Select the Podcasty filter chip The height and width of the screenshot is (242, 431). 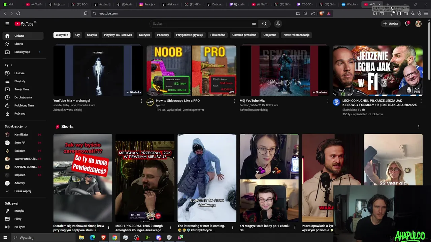(x=163, y=35)
